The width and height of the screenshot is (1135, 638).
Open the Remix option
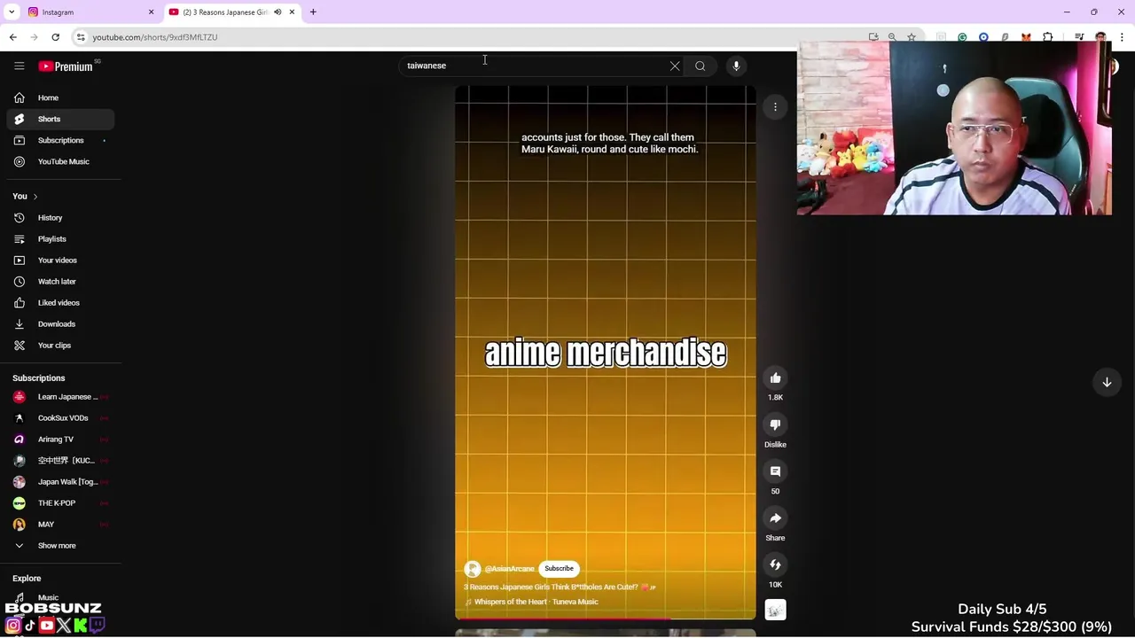click(x=775, y=564)
